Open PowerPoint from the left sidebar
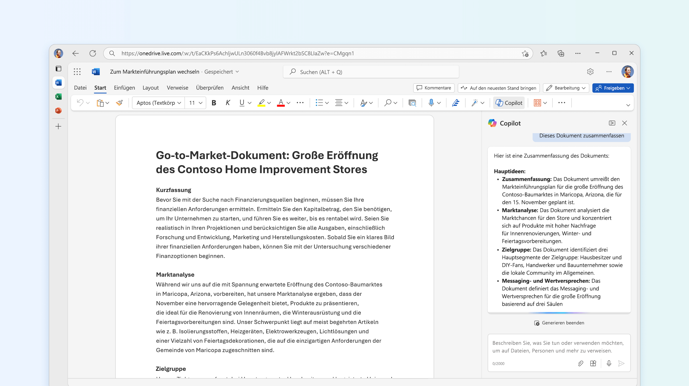This screenshot has height=386, width=689. point(58,111)
